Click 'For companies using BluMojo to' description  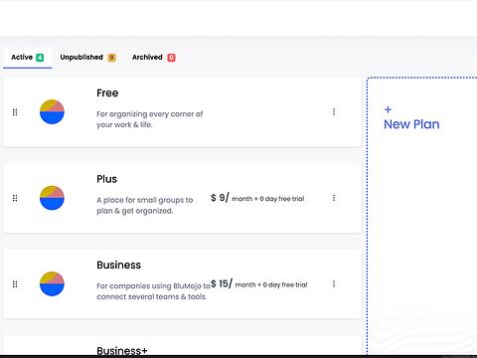click(153, 285)
